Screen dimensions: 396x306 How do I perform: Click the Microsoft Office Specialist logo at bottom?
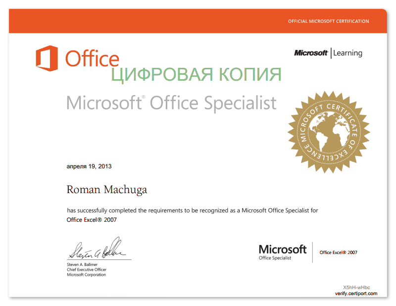(x=283, y=252)
